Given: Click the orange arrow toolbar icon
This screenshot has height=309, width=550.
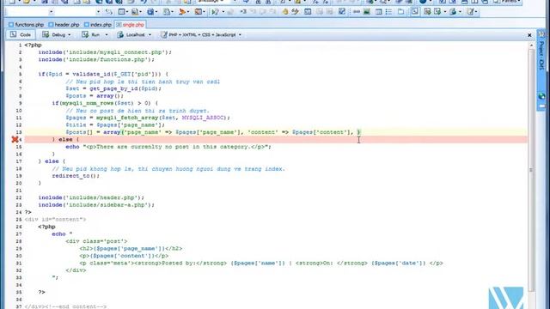Looking at the screenshot, I should 182,12.
